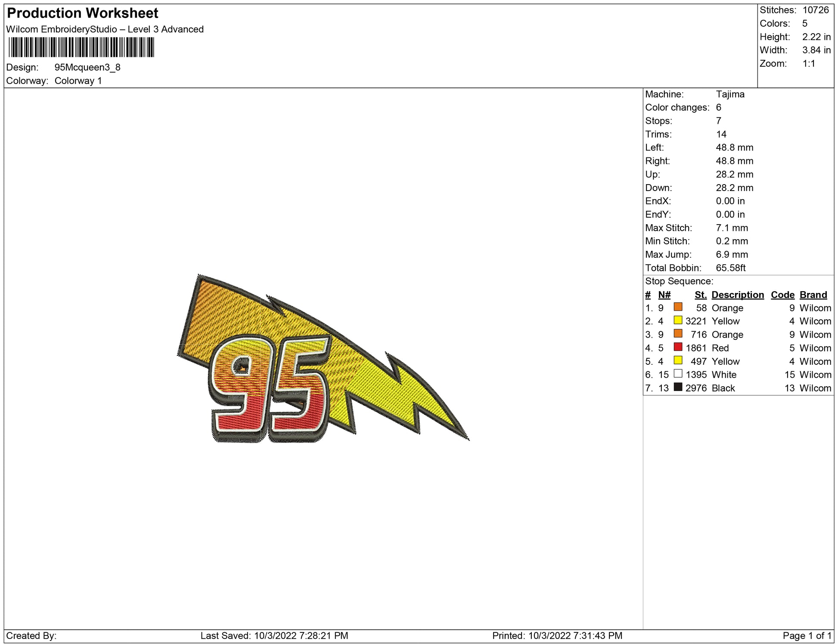The image size is (838, 644).
Task: Click the yellow swatch in stop 5
Action: (678, 360)
